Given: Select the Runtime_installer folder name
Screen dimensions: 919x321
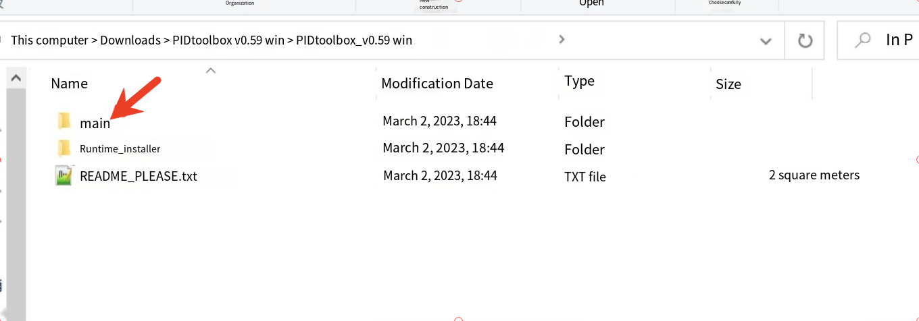Looking at the screenshot, I should [120, 148].
